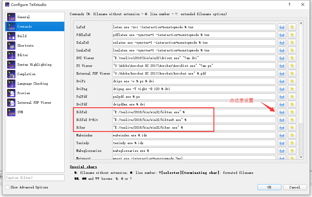Browse for the PdfLaTeX executable

click(x=282, y=35)
